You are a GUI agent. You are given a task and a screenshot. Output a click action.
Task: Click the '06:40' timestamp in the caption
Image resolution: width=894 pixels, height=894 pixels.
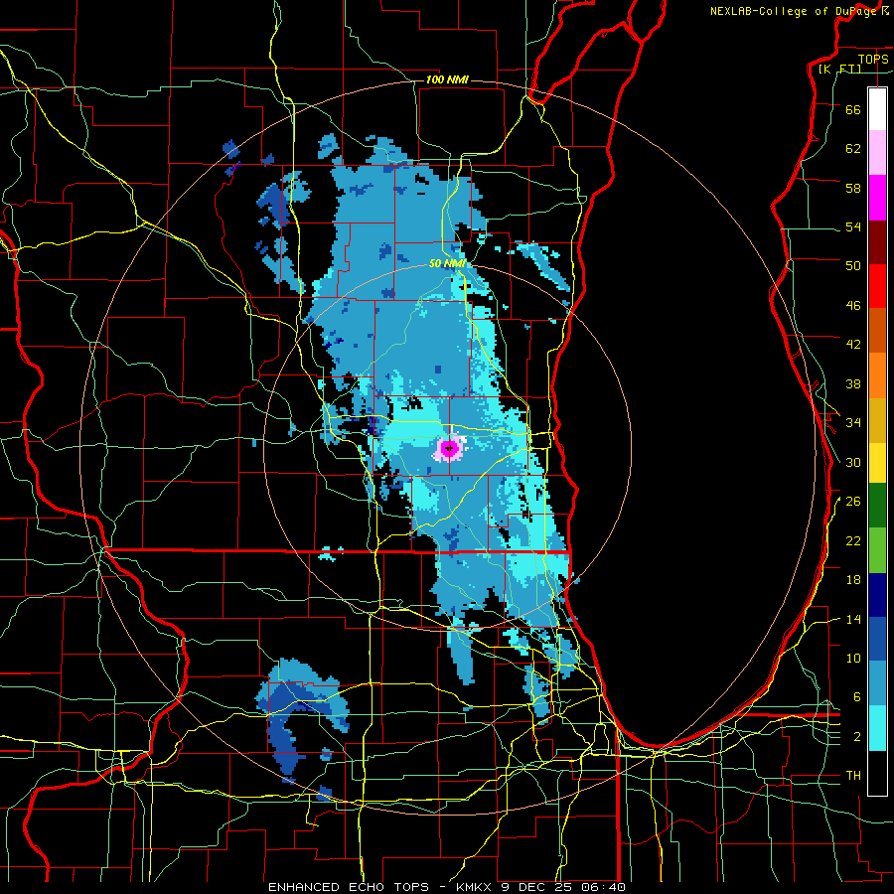coord(604,887)
